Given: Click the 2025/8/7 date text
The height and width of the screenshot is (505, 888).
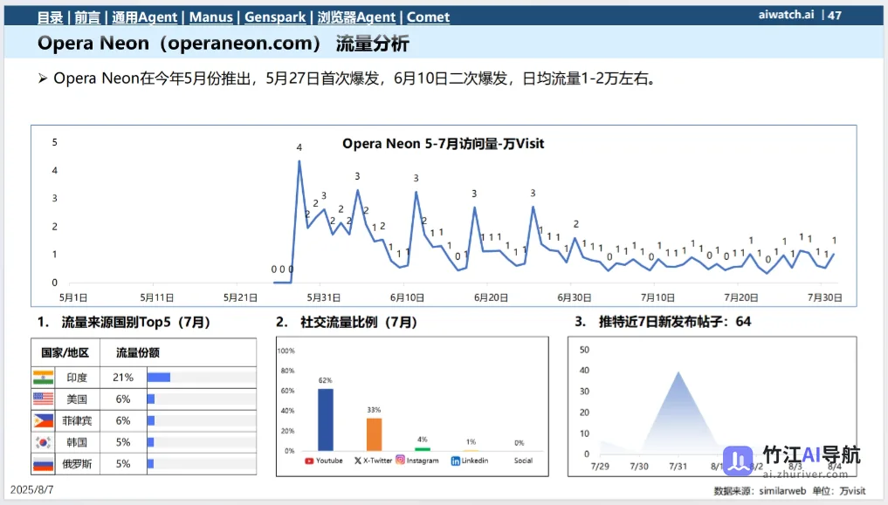Looking at the screenshot, I should [31, 489].
